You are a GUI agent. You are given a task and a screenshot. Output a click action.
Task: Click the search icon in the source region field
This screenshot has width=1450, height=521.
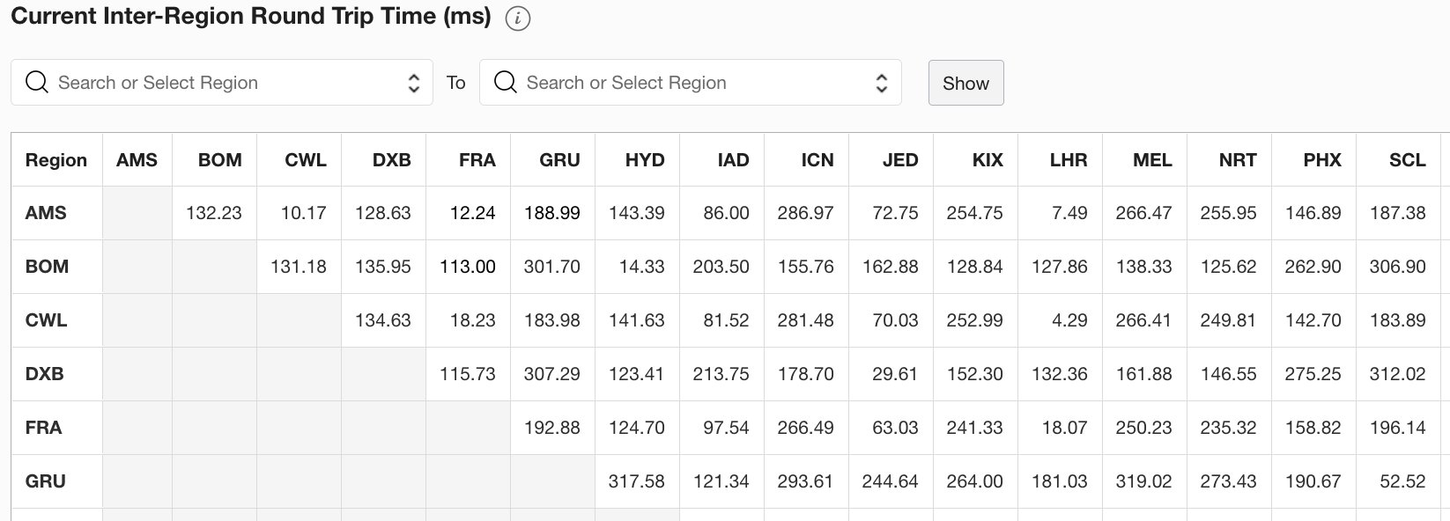coord(37,83)
